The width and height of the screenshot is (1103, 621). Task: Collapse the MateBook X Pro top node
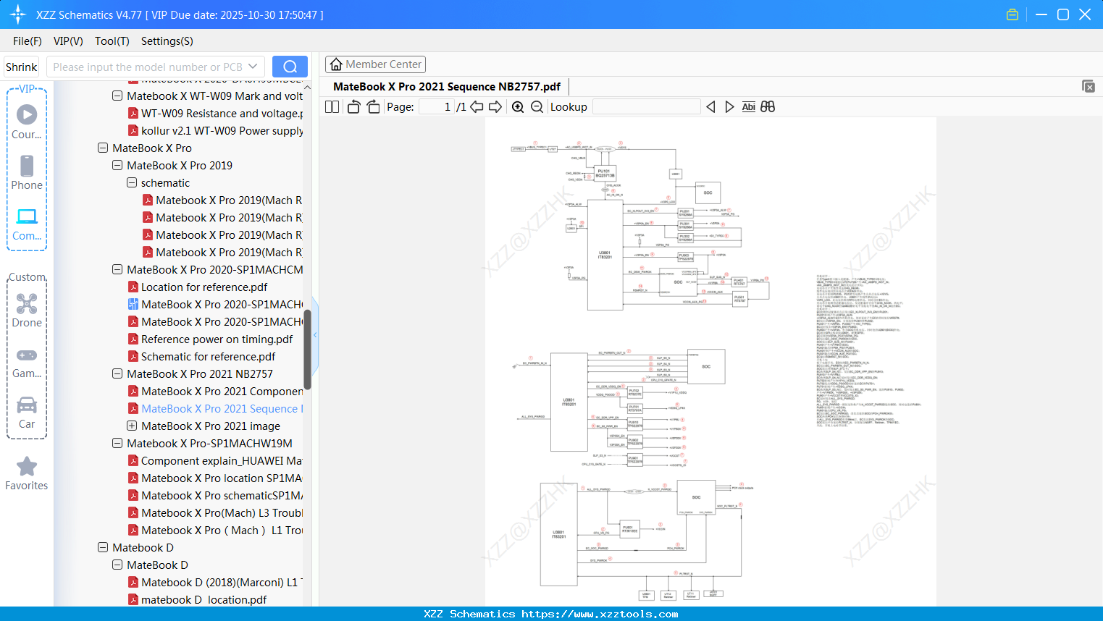click(x=103, y=148)
